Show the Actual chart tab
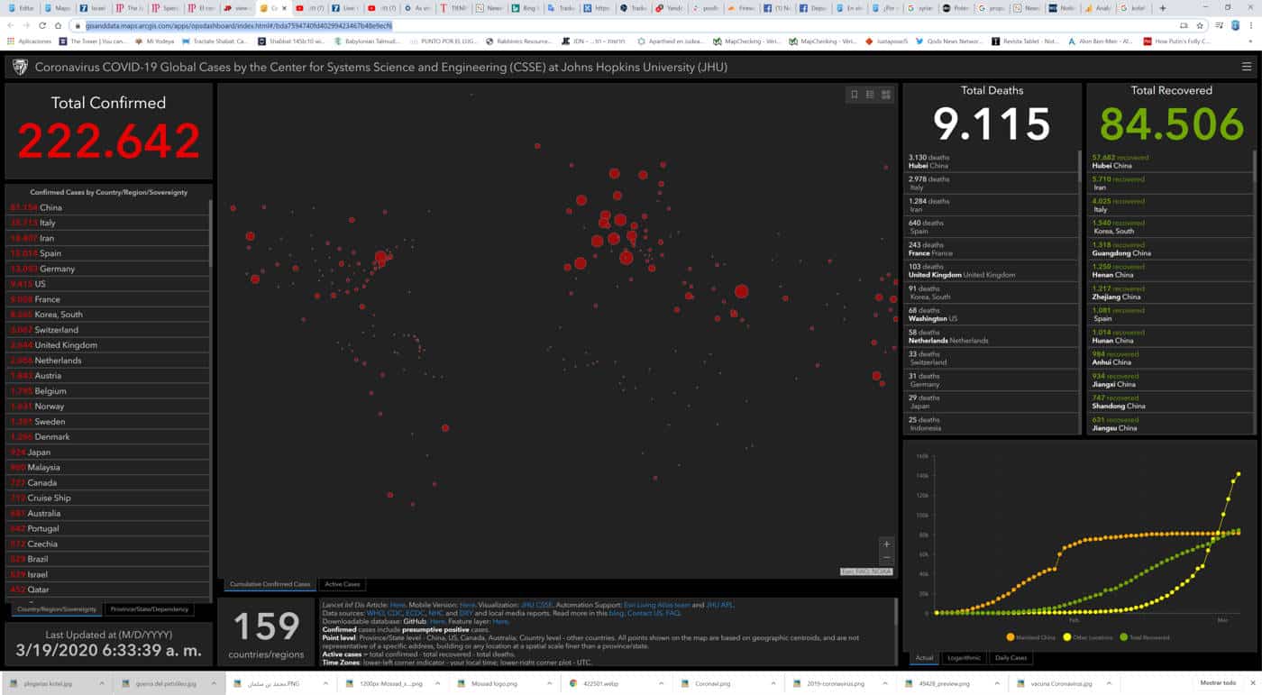 click(924, 658)
